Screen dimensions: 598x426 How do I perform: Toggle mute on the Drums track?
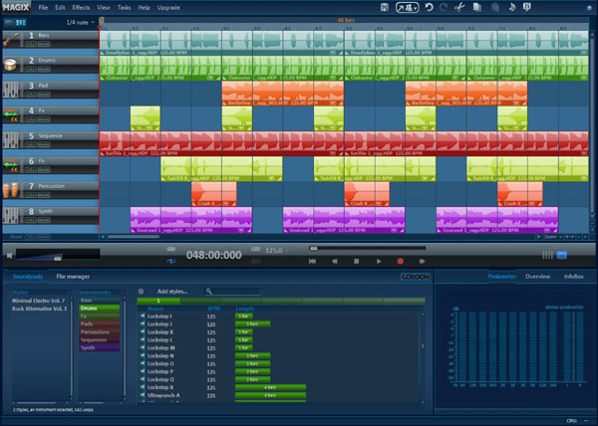pos(44,70)
